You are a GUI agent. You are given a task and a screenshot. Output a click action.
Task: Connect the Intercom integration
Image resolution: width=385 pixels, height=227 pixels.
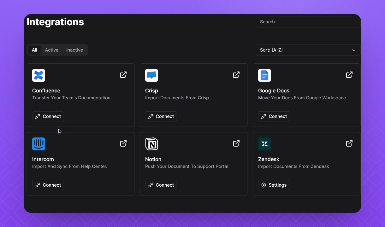[x=48, y=185]
